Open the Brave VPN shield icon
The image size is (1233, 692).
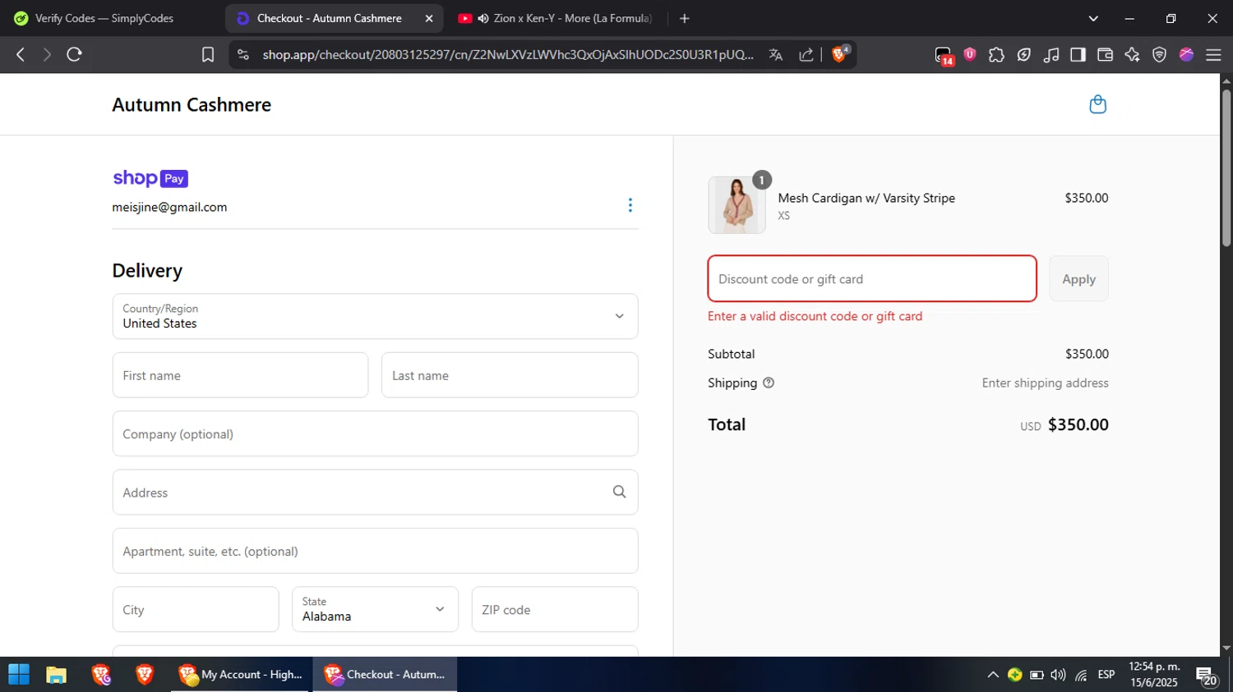[1159, 54]
